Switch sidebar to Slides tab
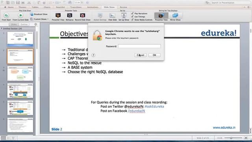Viewport: 252px width, 142px height. point(14,24)
